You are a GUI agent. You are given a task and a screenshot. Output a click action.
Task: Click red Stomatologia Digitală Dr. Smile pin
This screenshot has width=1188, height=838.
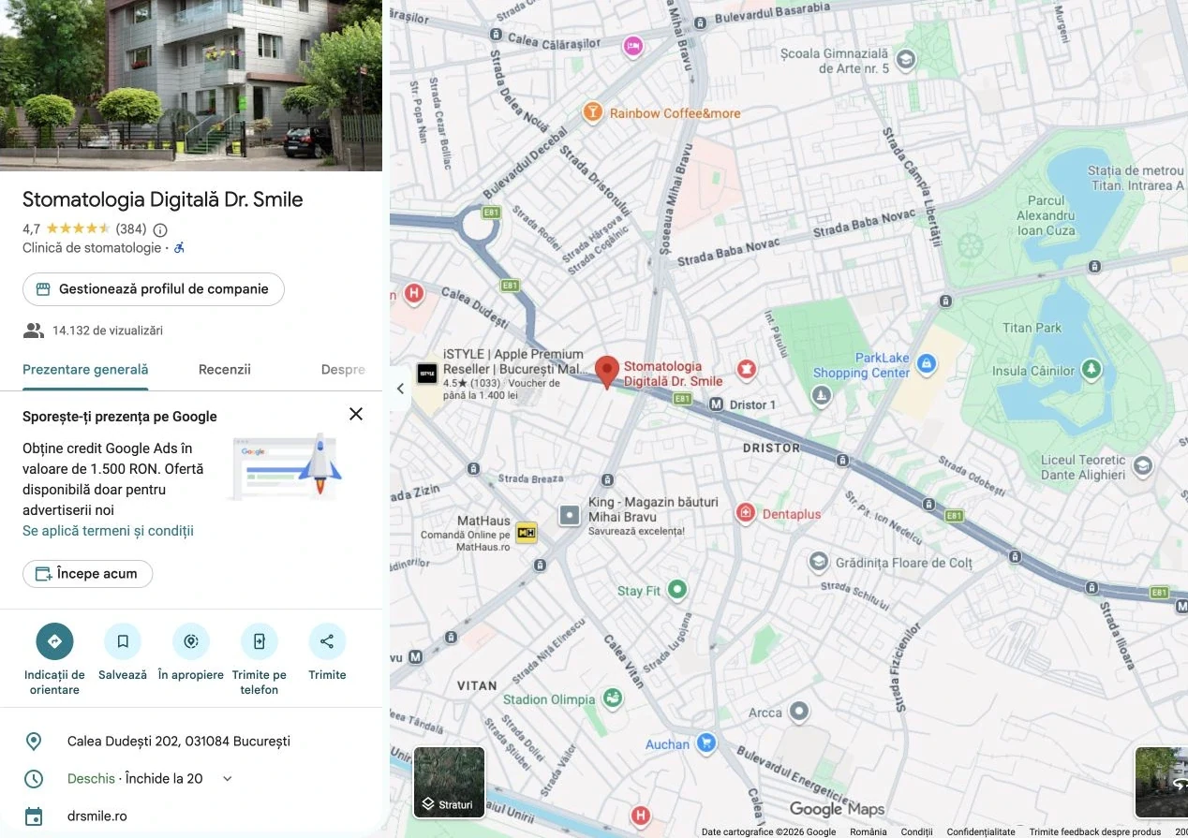[x=607, y=373]
